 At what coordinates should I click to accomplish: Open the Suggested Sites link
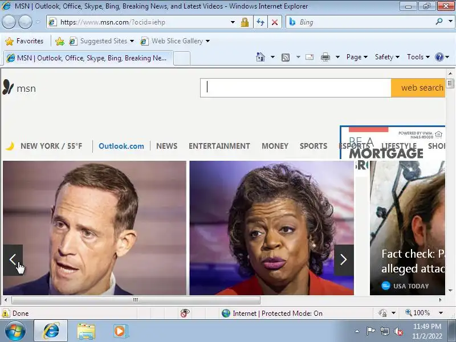[101, 41]
